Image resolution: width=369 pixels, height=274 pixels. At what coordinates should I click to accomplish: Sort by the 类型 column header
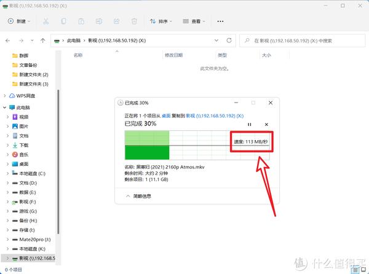222,55
